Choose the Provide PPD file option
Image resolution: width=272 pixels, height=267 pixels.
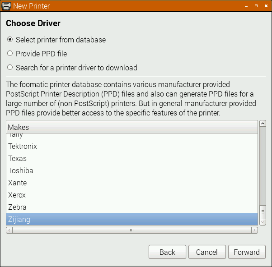10,54
